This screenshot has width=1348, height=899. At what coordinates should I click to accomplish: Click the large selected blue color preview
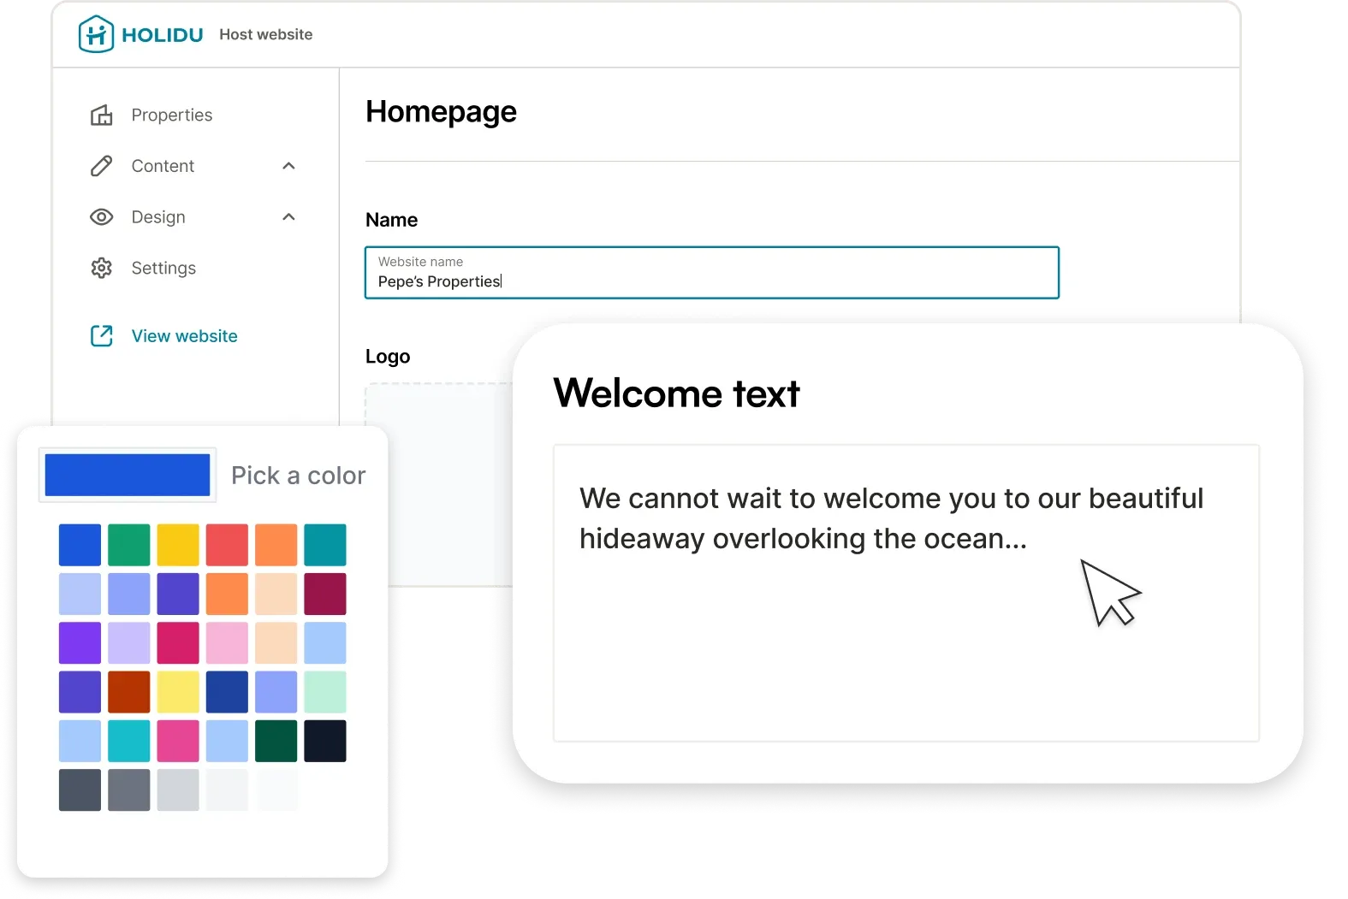pyautogui.click(x=128, y=475)
